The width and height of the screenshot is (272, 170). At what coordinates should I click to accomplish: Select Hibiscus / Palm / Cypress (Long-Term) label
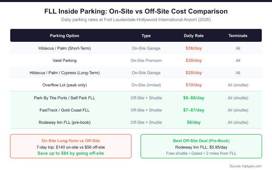click(65, 73)
